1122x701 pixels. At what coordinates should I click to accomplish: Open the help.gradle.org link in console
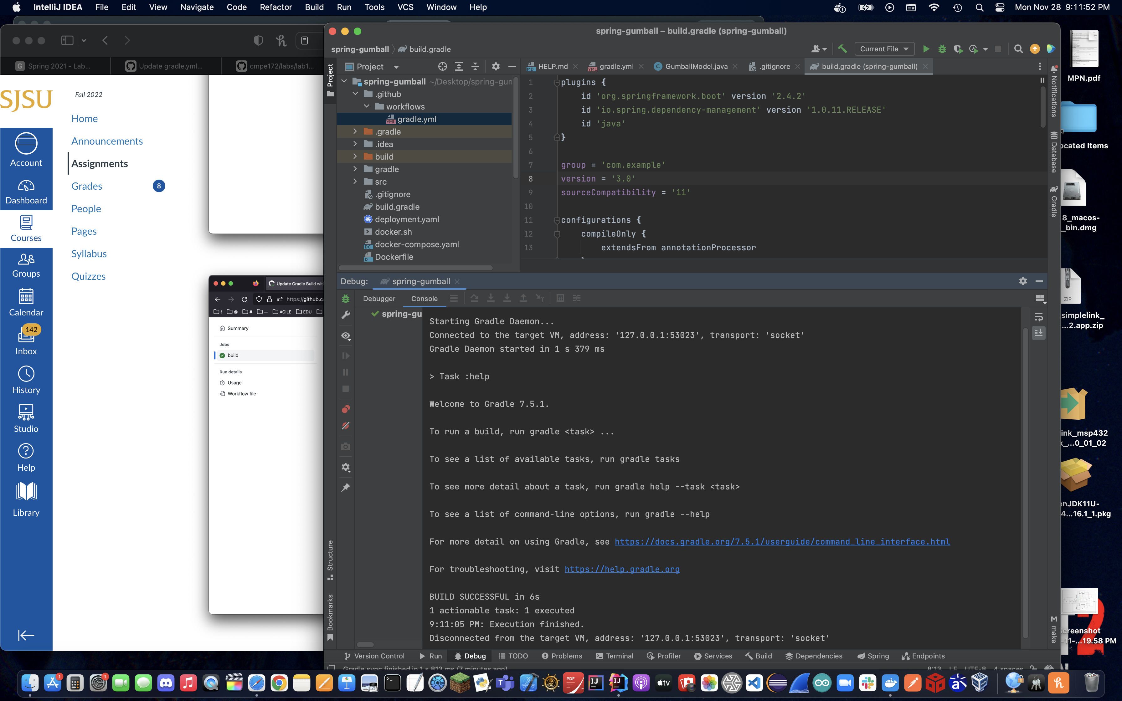point(622,569)
